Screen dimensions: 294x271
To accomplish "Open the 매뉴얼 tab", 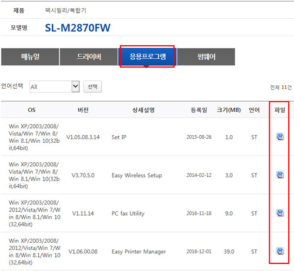I will pyautogui.click(x=30, y=57).
